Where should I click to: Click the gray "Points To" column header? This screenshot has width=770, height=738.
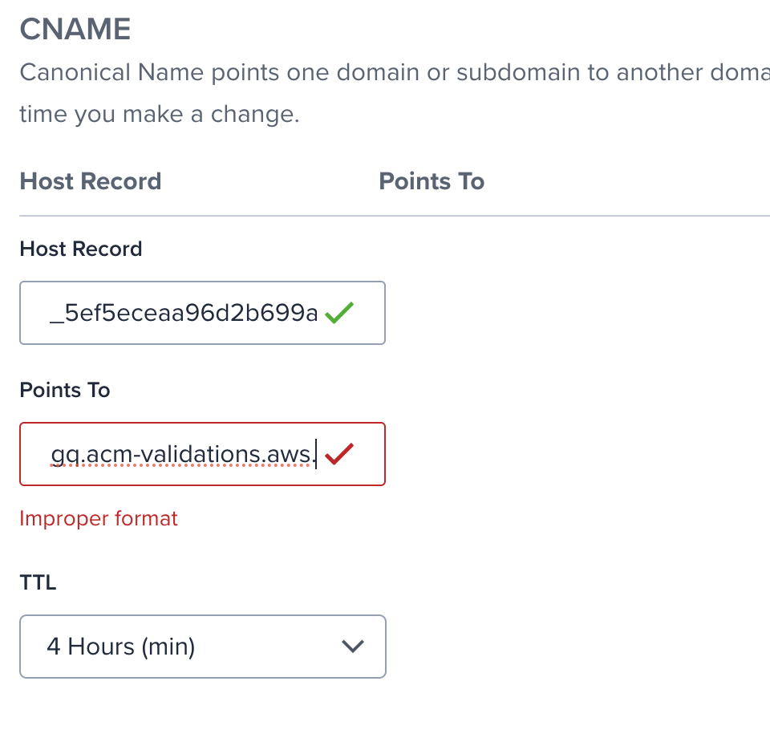pos(432,181)
